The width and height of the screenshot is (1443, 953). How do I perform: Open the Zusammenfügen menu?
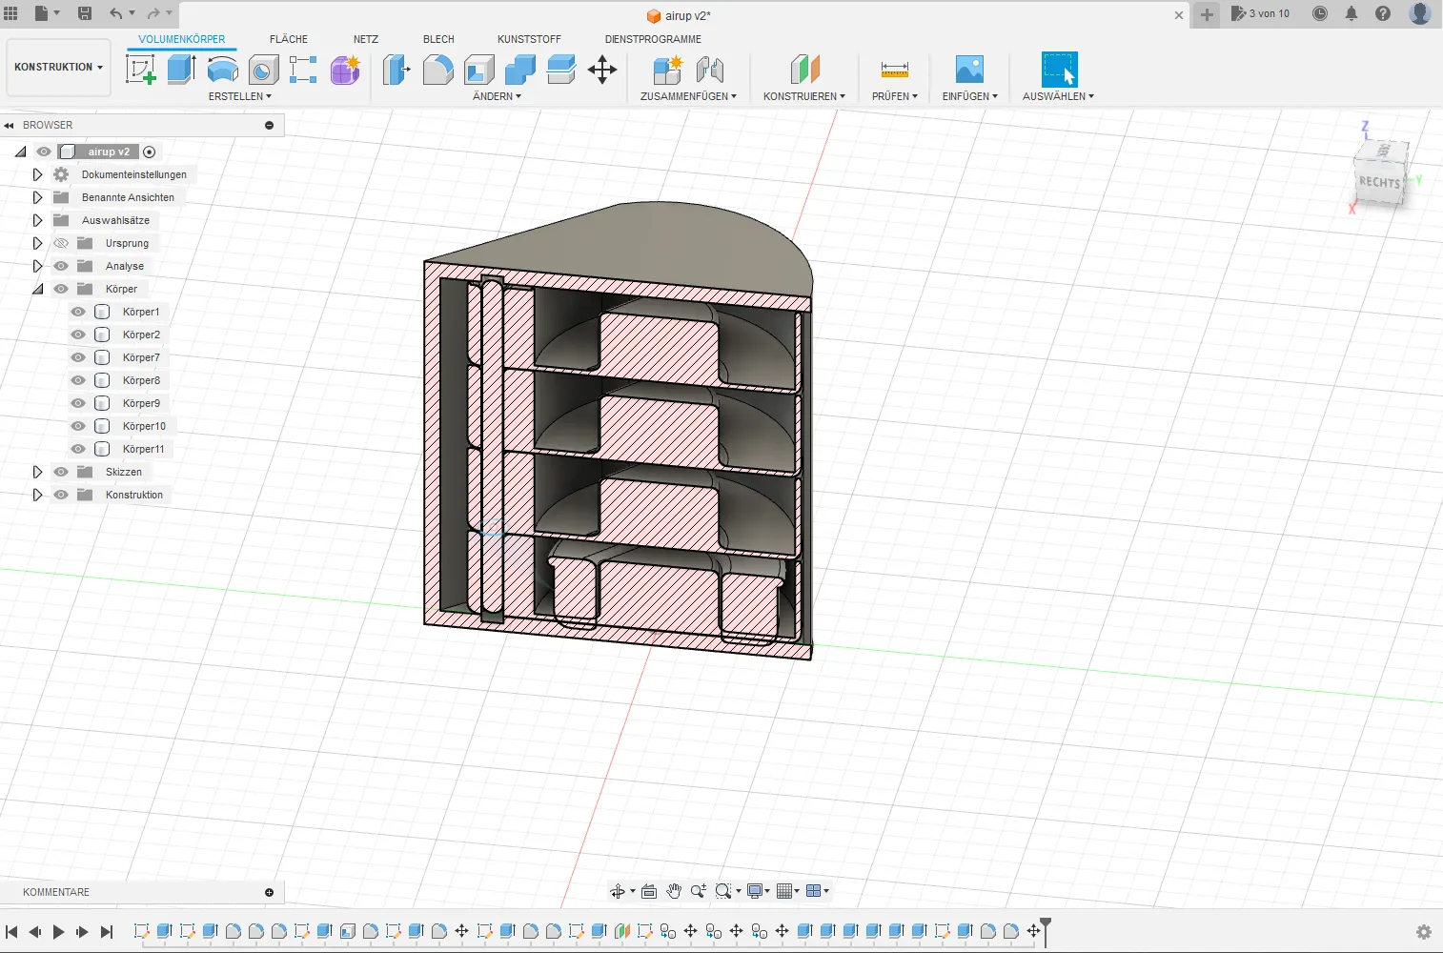tap(687, 96)
